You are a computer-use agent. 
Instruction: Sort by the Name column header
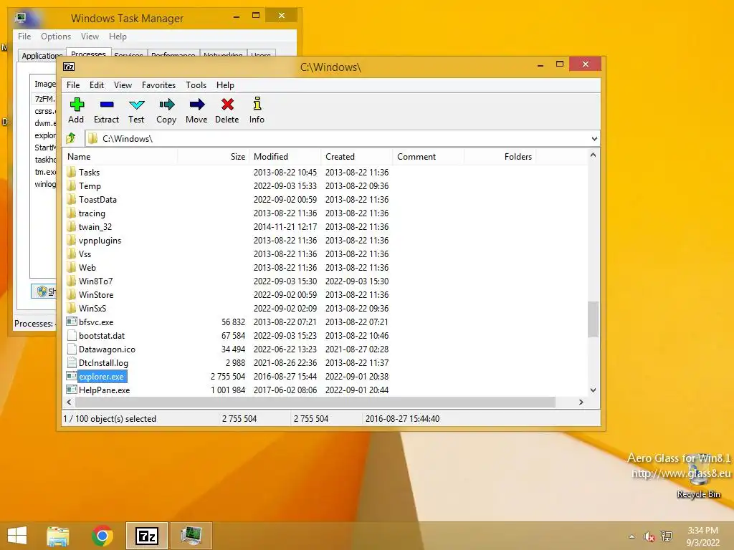coord(120,157)
